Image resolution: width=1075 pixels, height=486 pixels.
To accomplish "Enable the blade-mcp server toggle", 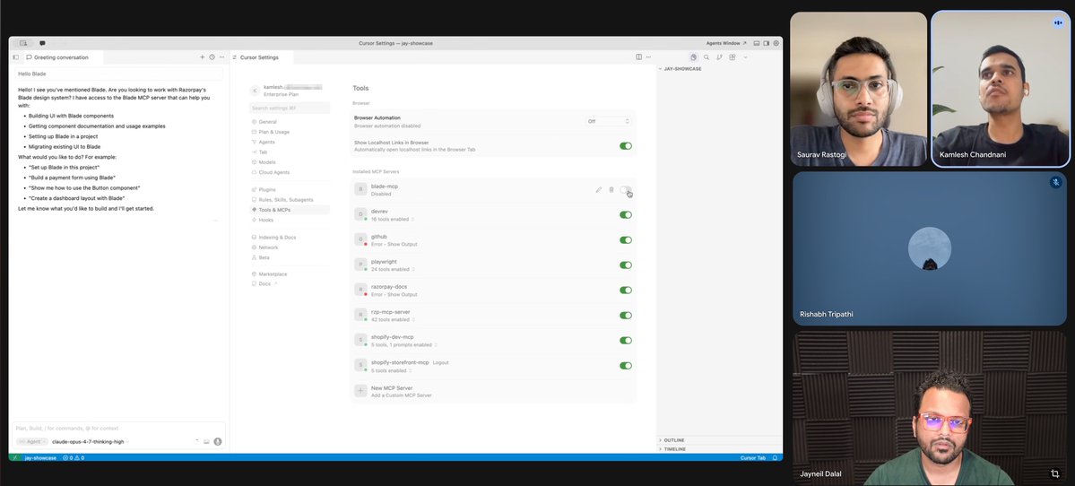I will click(626, 190).
